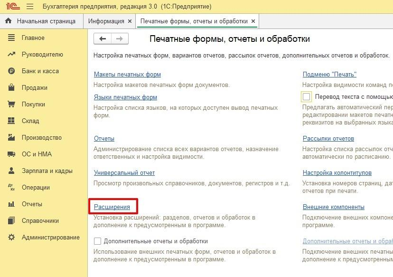
Task: Open the Отчеты settings link
Action: coord(104,139)
